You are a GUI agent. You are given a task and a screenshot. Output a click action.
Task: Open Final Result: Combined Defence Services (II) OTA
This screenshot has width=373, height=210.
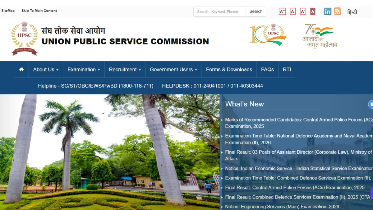pyautogui.click(x=298, y=197)
